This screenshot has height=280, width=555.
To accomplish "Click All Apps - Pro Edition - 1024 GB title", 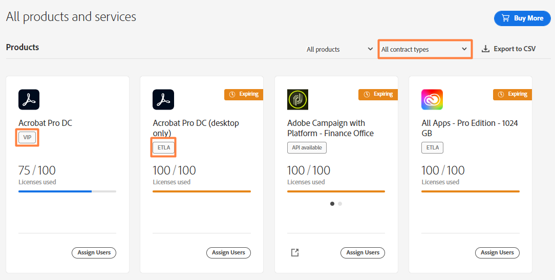I will tap(469, 128).
